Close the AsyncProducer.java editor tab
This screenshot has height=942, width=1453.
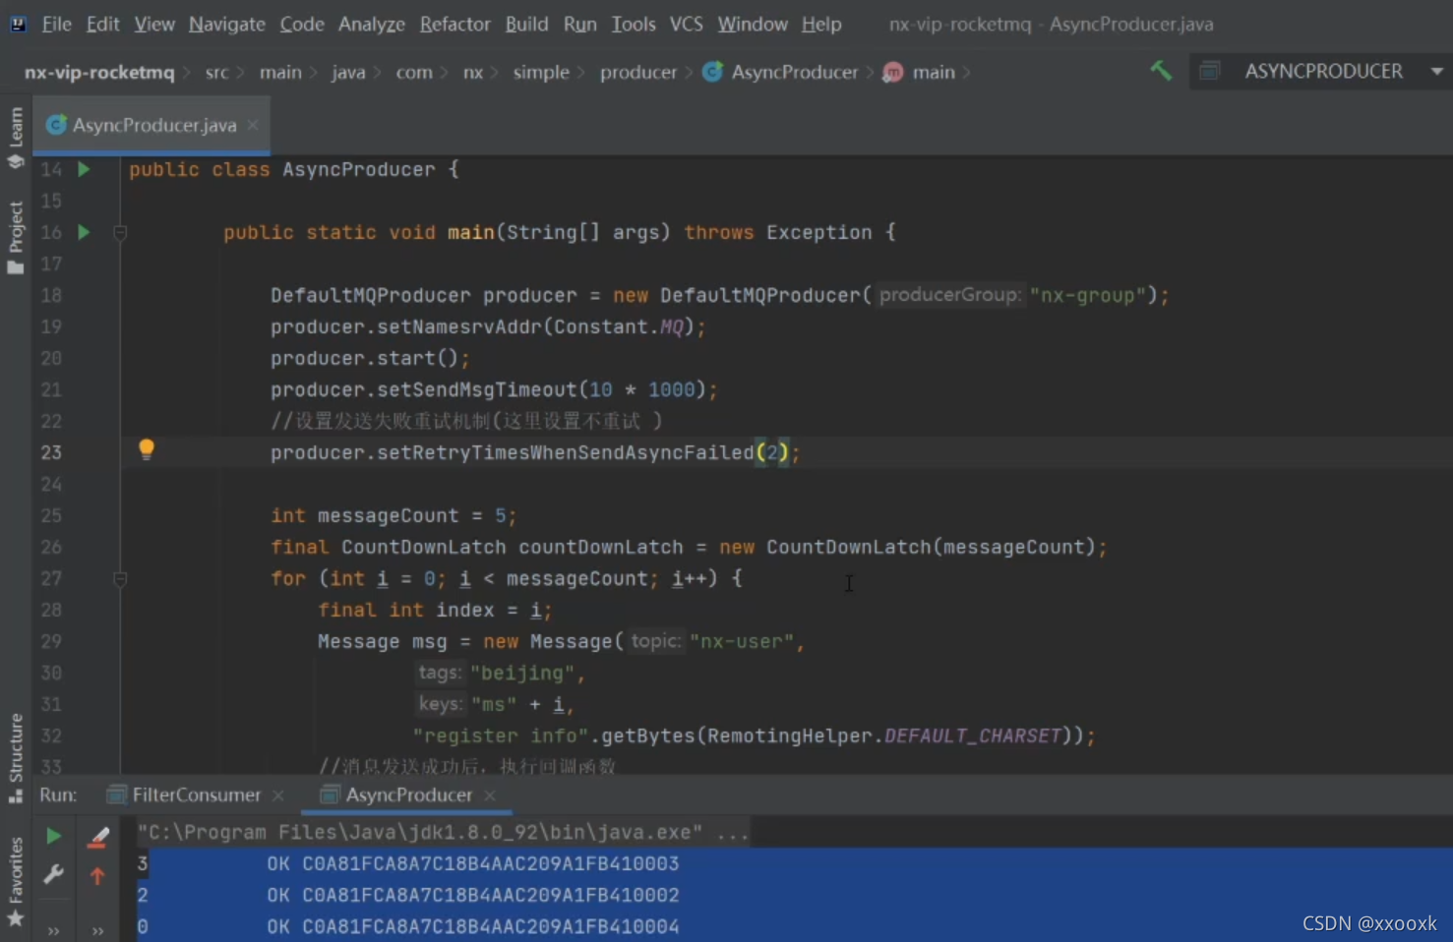[x=253, y=125]
